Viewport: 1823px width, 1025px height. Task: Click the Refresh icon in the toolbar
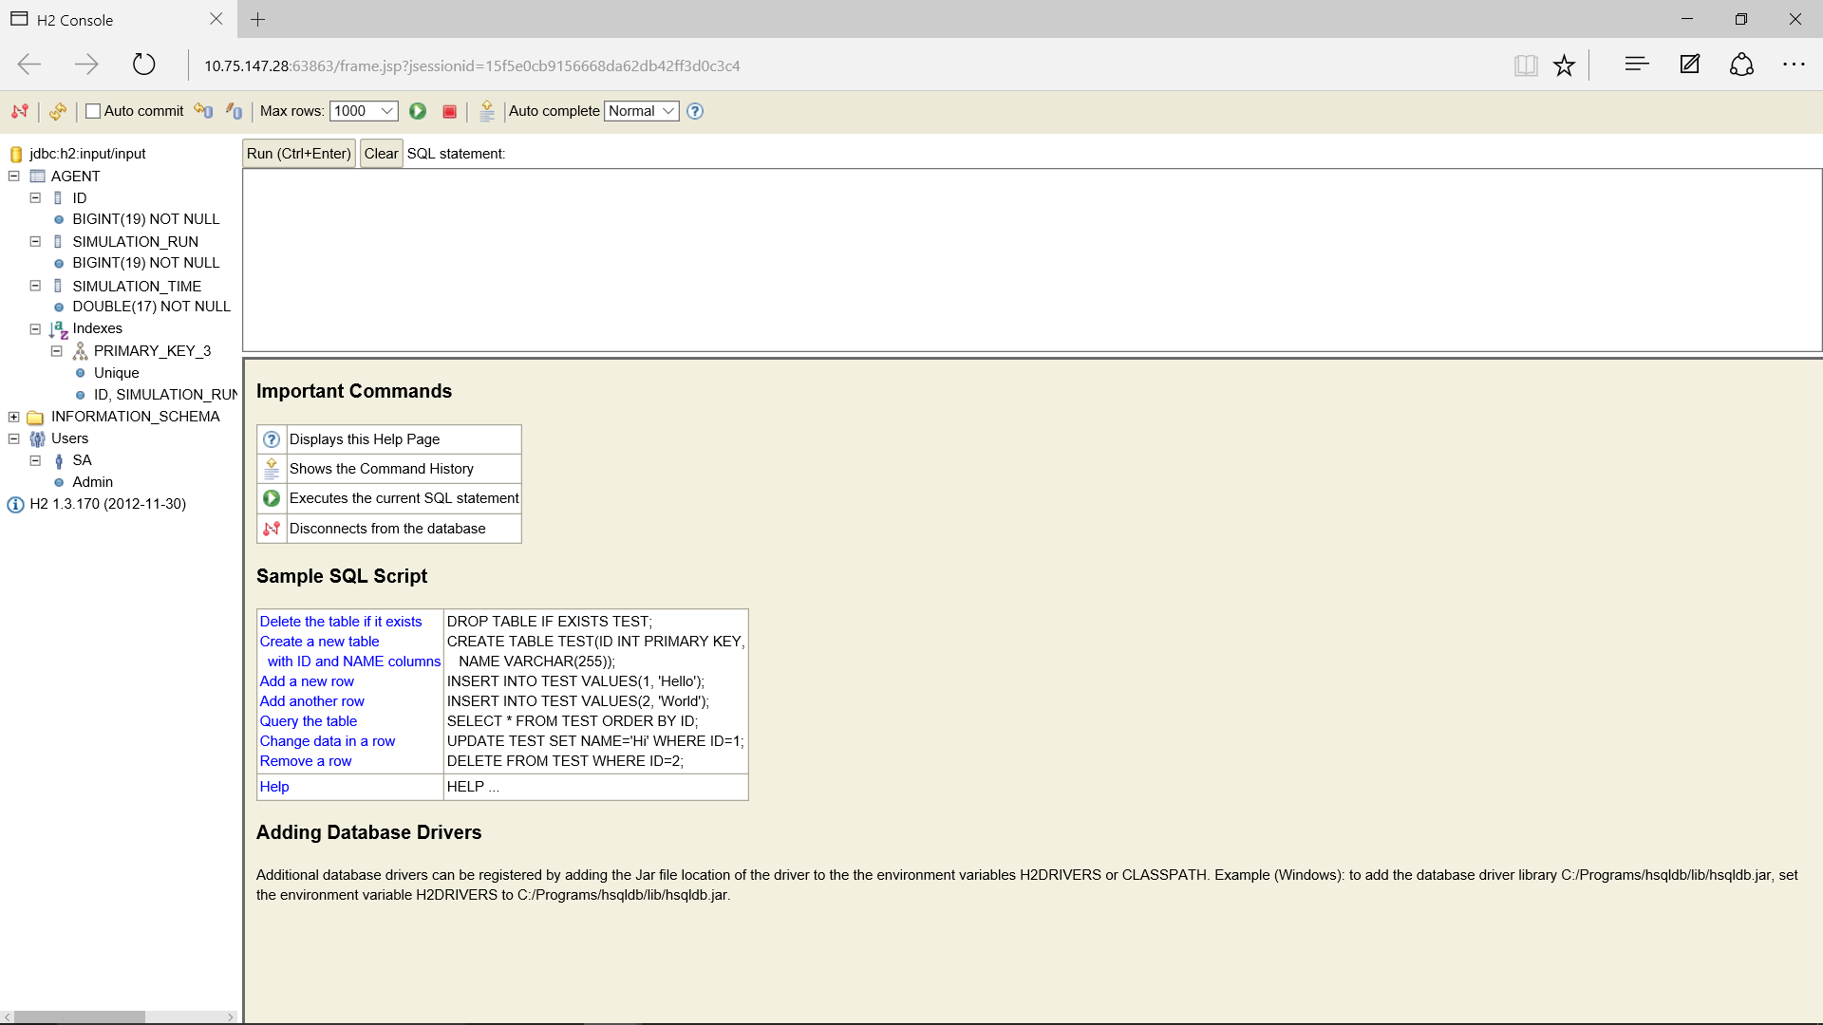click(x=58, y=111)
